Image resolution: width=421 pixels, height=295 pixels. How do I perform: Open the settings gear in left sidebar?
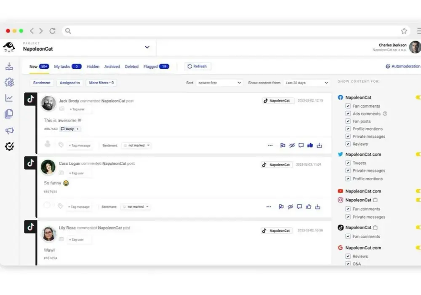(x=9, y=83)
